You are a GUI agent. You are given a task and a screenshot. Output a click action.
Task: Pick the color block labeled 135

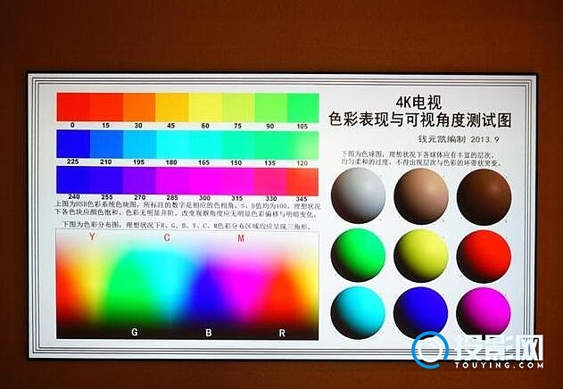click(271, 145)
